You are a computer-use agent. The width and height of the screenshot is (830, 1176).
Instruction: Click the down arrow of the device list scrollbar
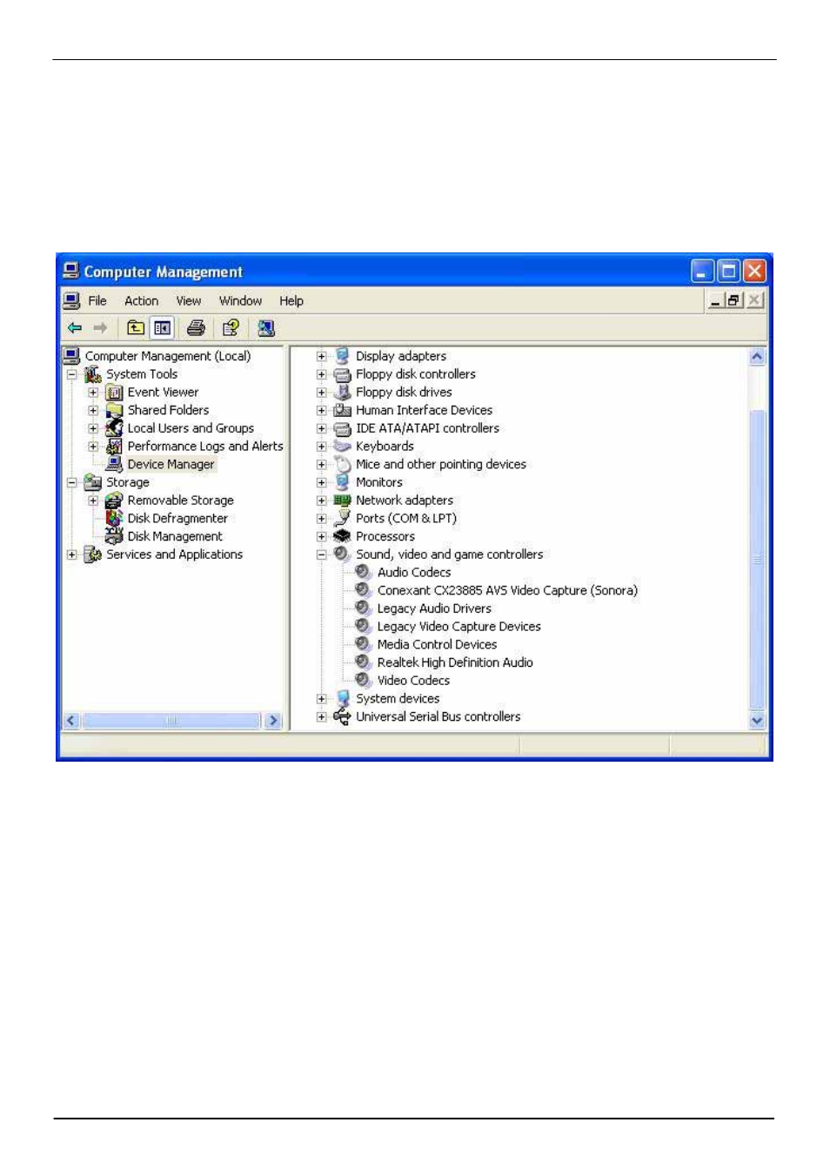click(x=757, y=720)
